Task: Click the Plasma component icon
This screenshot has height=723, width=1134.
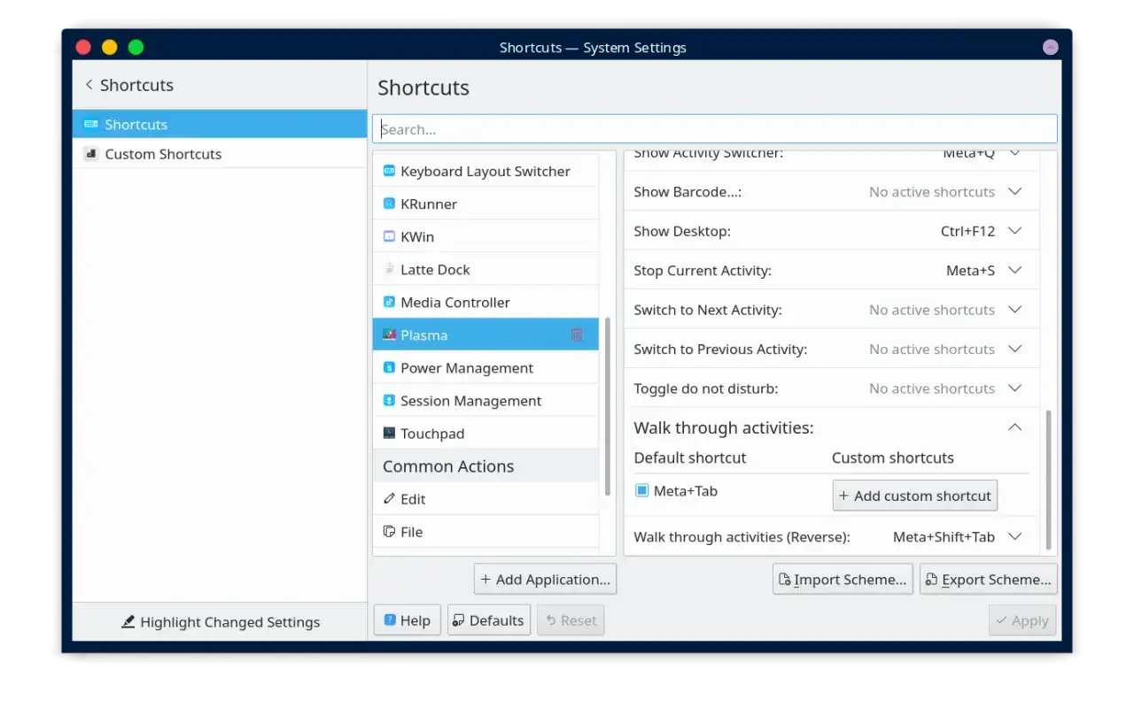Action: tap(389, 335)
